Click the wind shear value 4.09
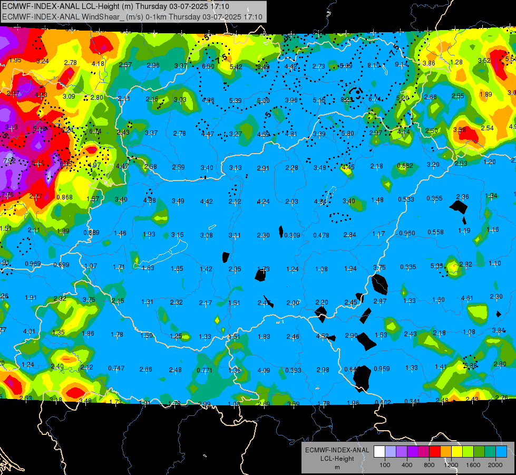This screenshot has width=516, height=475. tap(264, 370)
